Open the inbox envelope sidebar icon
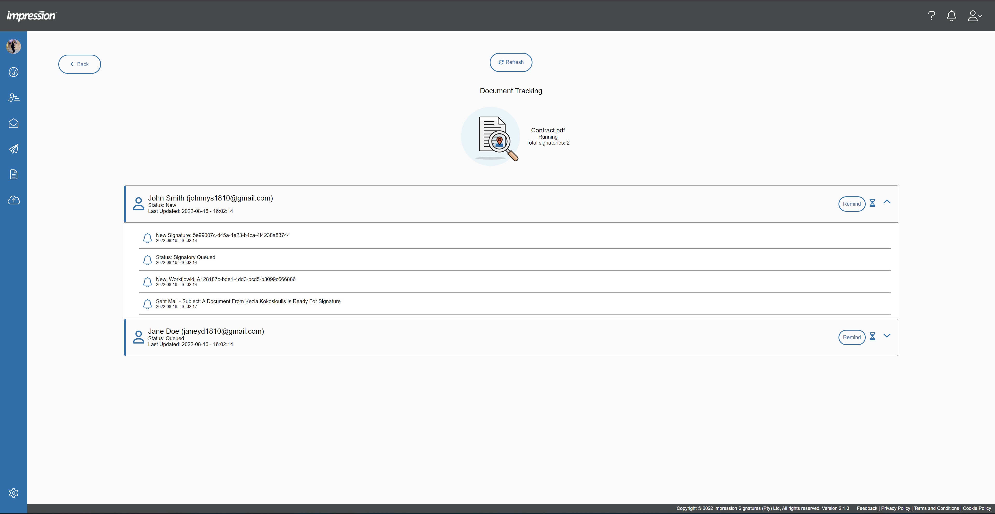Viewport: 995px width, 514px height. coord(13,123)
